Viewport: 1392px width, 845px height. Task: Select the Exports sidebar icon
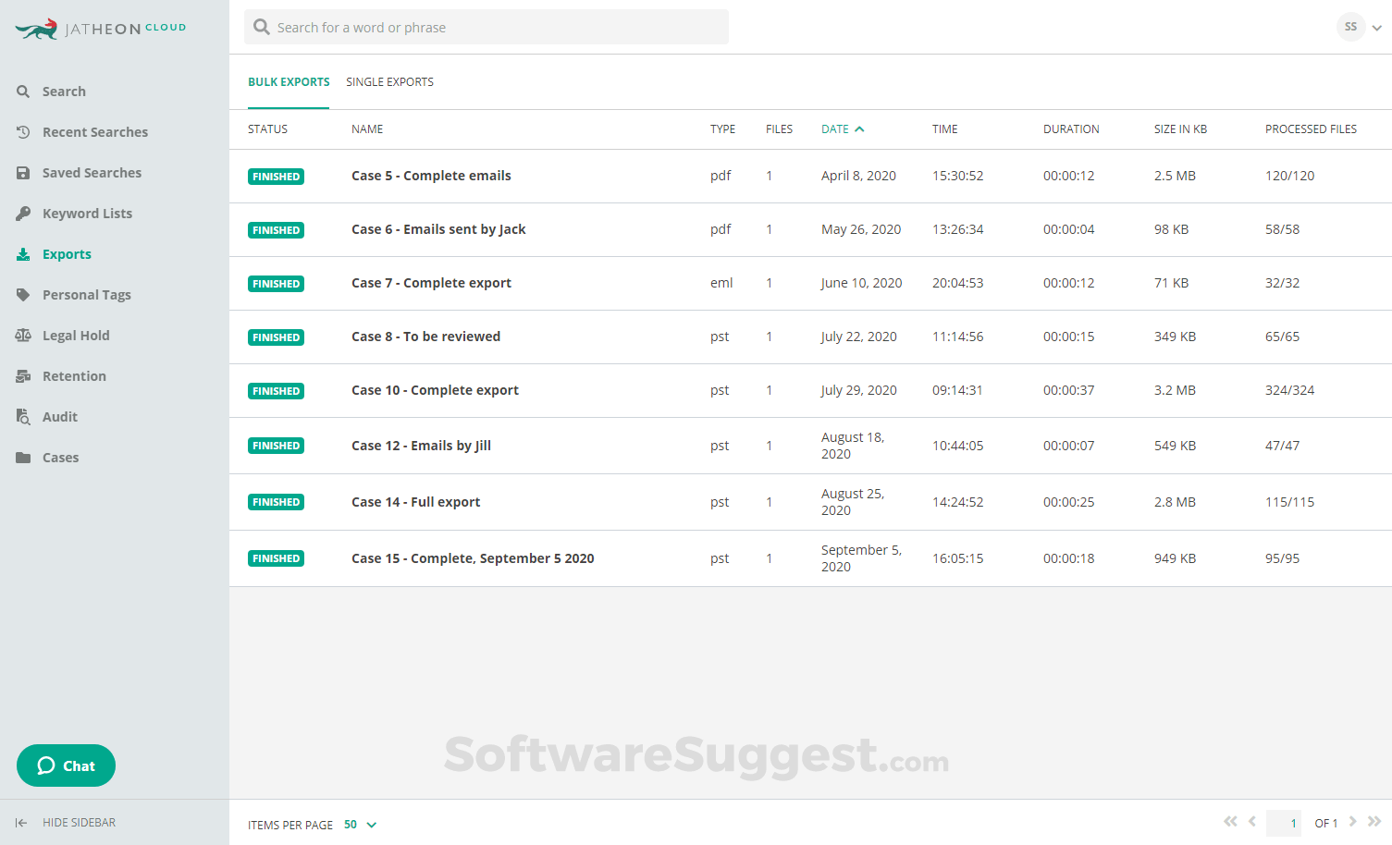pyautogui.click(x=67, y=253)
